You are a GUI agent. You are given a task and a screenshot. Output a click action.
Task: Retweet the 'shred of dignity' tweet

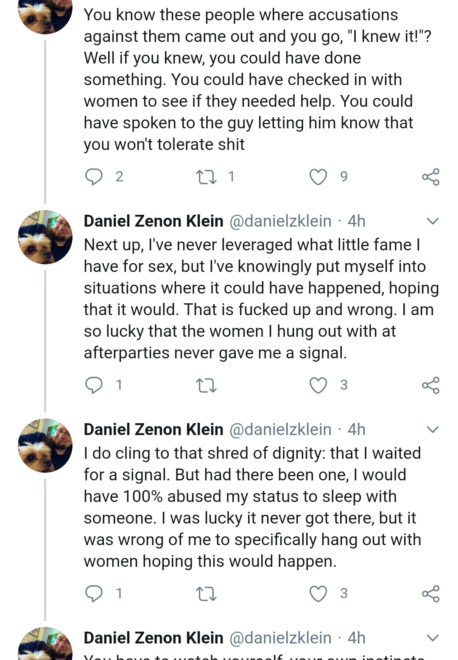tap(206, 594)
